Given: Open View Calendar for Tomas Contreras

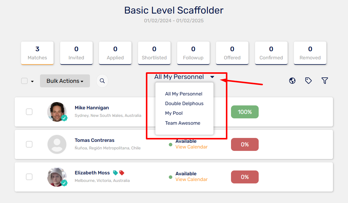Looking at the screenshot, I should [x=191, y=147].
